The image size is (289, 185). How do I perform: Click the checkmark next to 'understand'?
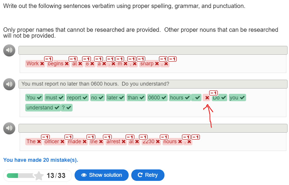pyautogui.click(x=57, y=108)
